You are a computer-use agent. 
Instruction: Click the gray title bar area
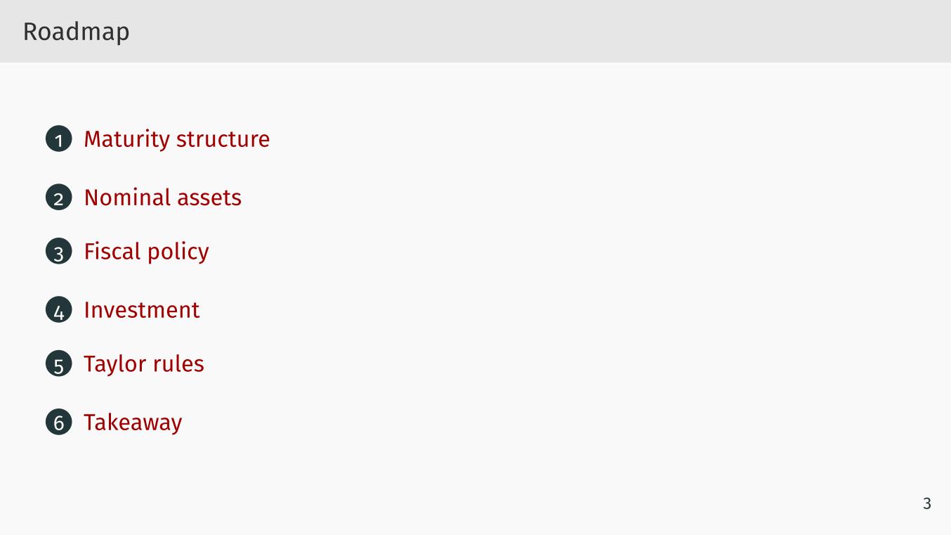point(476,31)
